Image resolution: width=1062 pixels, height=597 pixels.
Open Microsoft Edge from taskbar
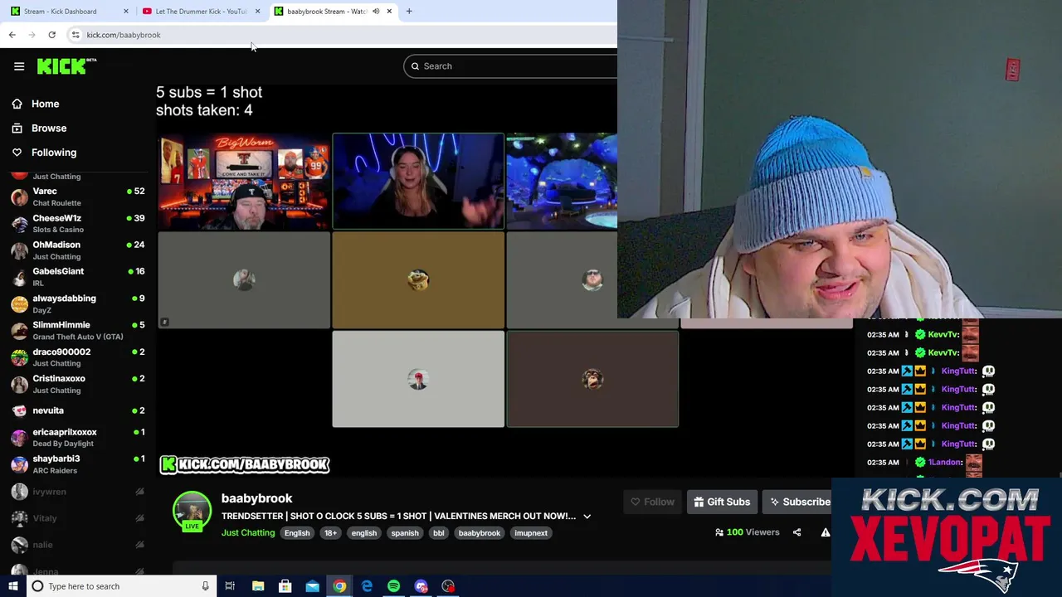coord(367,586)
